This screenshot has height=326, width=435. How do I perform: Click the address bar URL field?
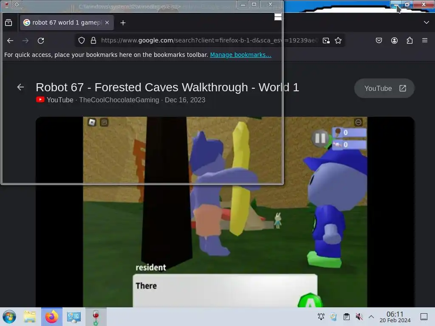coord(209,40)
